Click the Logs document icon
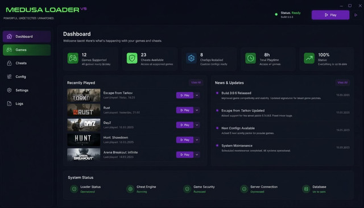 click(9, 103)
